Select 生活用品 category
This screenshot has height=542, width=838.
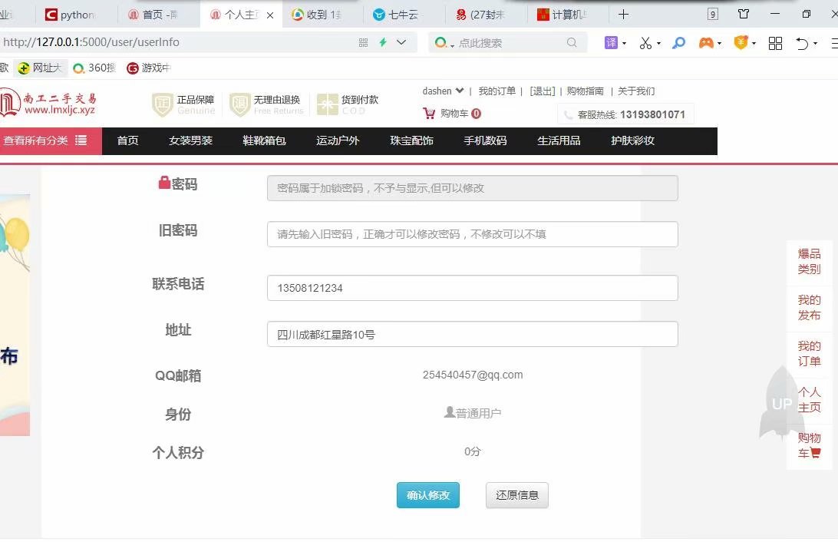tap(559, 140)
